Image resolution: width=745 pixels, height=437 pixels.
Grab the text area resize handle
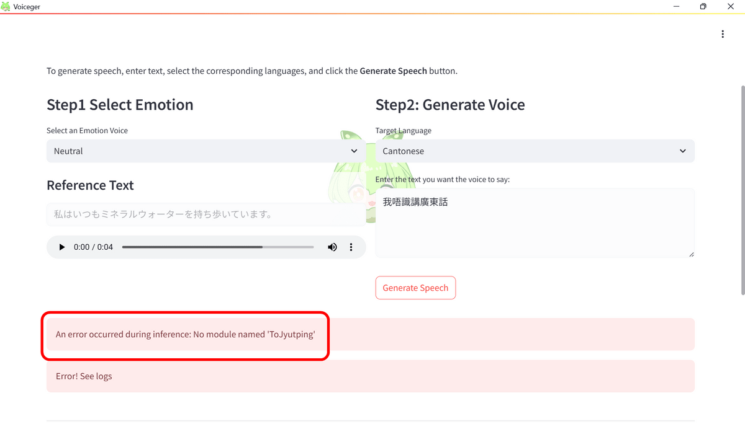[691, 254]
